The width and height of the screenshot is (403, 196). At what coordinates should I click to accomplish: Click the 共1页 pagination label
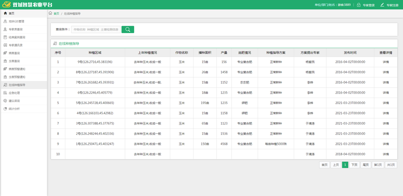click(391, 165)
